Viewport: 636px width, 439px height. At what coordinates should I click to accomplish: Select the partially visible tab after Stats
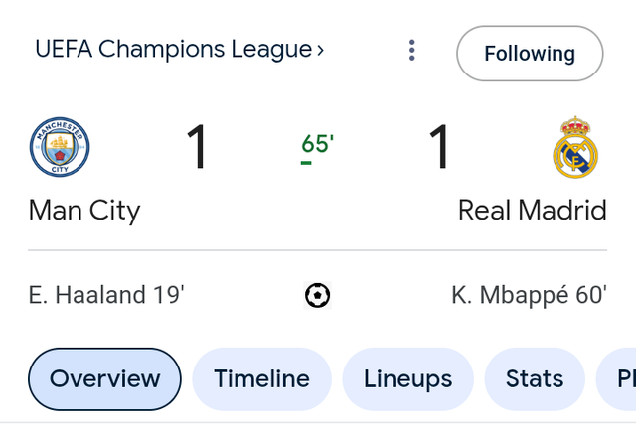[616, 379]
